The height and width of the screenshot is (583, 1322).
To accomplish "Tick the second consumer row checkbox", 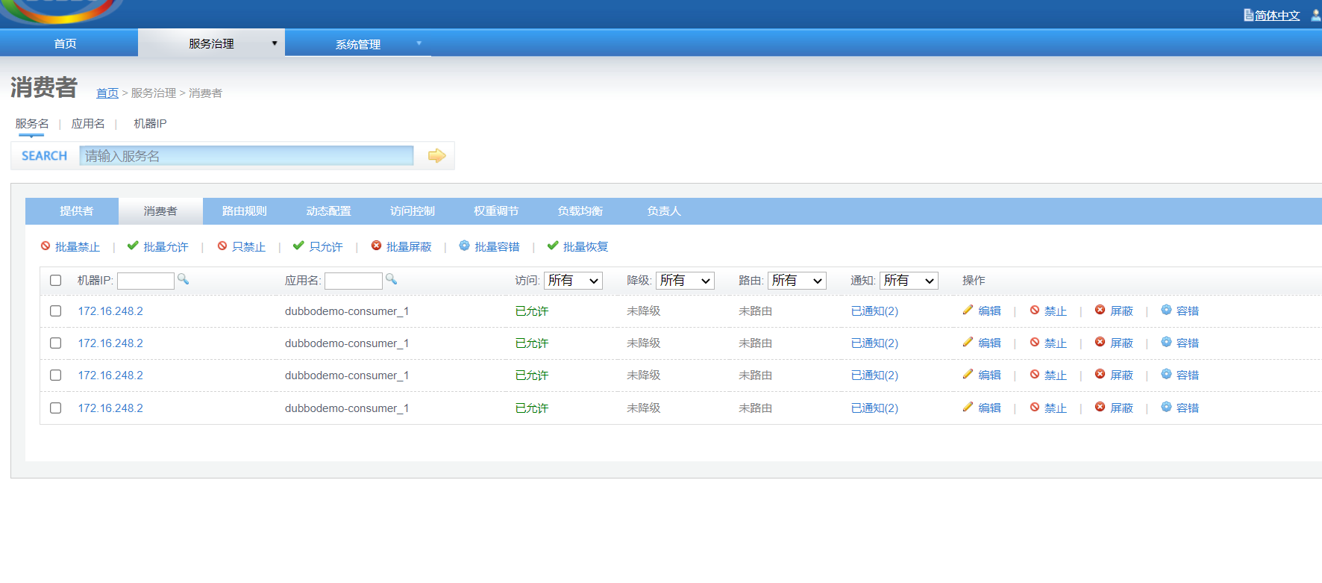I will click(x=55, y=343).
